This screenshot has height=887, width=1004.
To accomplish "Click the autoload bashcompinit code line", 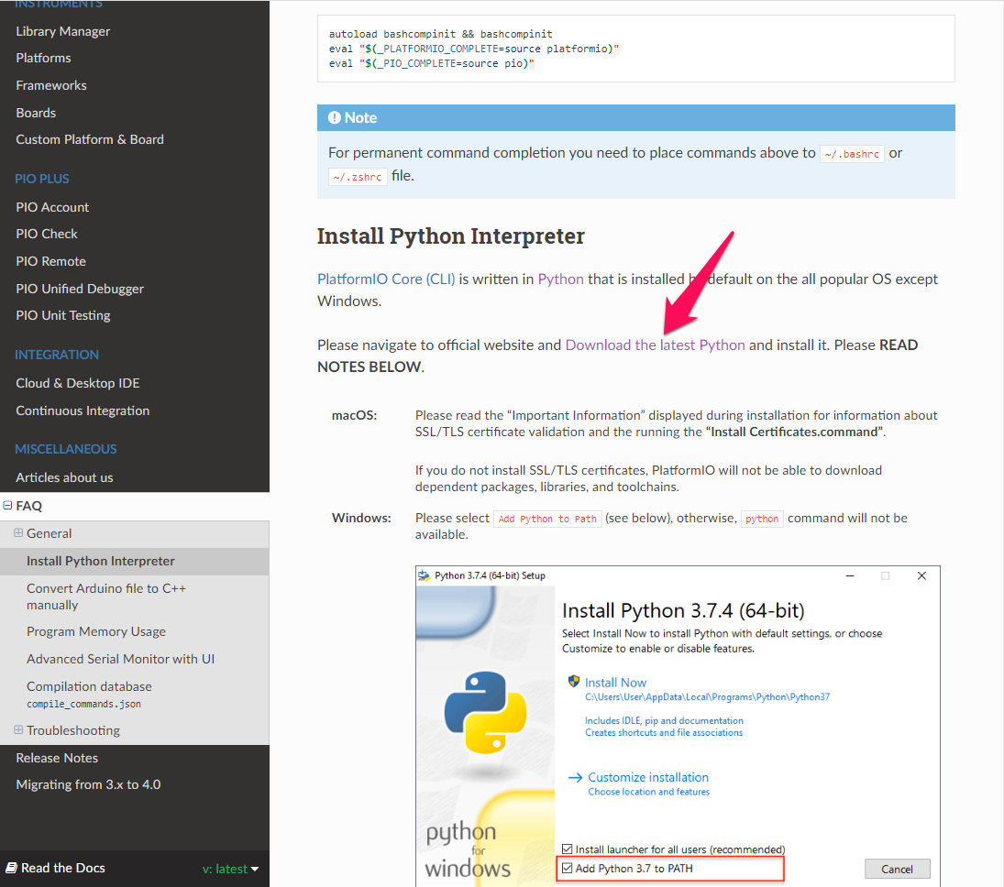I will click(x=440, y=34).
